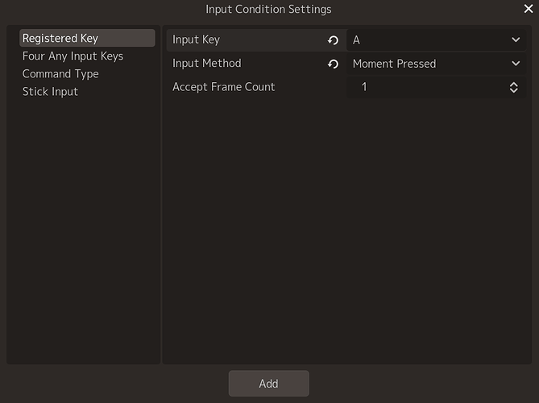Click the Accept Frame Count stepper arrows
539x403 pixels.
click(x=513, y=87)
